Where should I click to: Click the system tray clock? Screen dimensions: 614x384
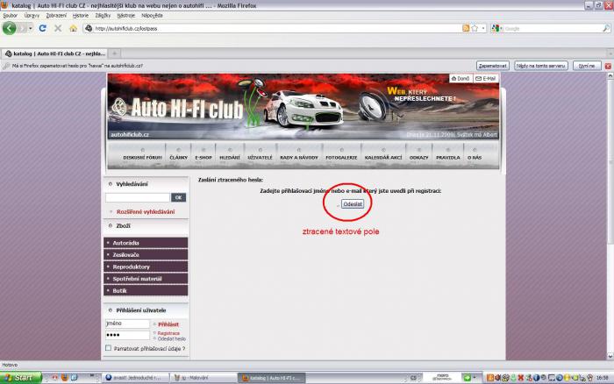(x=603, y=378)
